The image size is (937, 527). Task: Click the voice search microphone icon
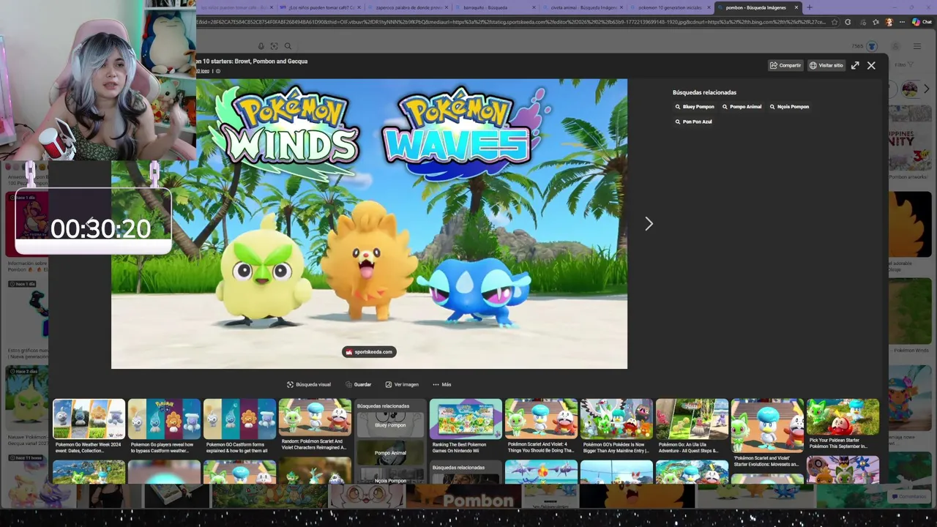[261, 46]
